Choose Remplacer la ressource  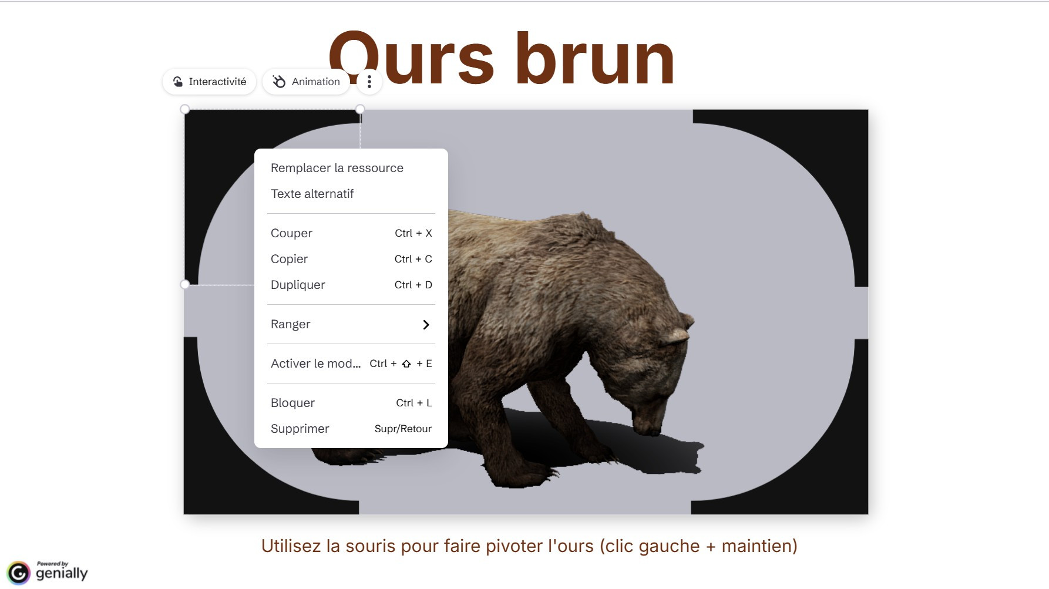pyautogui.click(x=351, y=168)
